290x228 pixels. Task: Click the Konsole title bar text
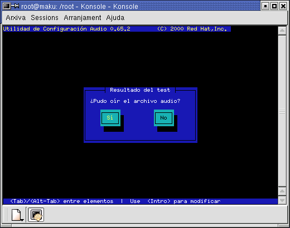[80, 7]
